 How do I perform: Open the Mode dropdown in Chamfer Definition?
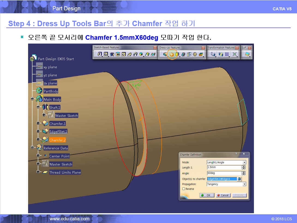click(244, 162)
